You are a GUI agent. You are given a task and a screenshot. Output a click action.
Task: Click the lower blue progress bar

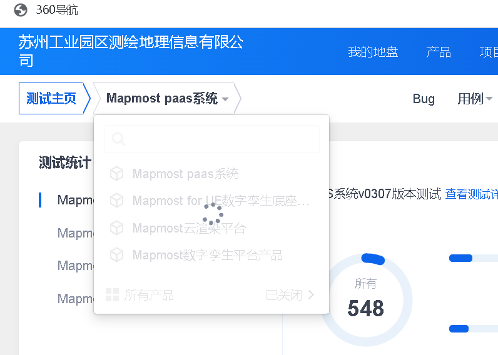(459, 329)
